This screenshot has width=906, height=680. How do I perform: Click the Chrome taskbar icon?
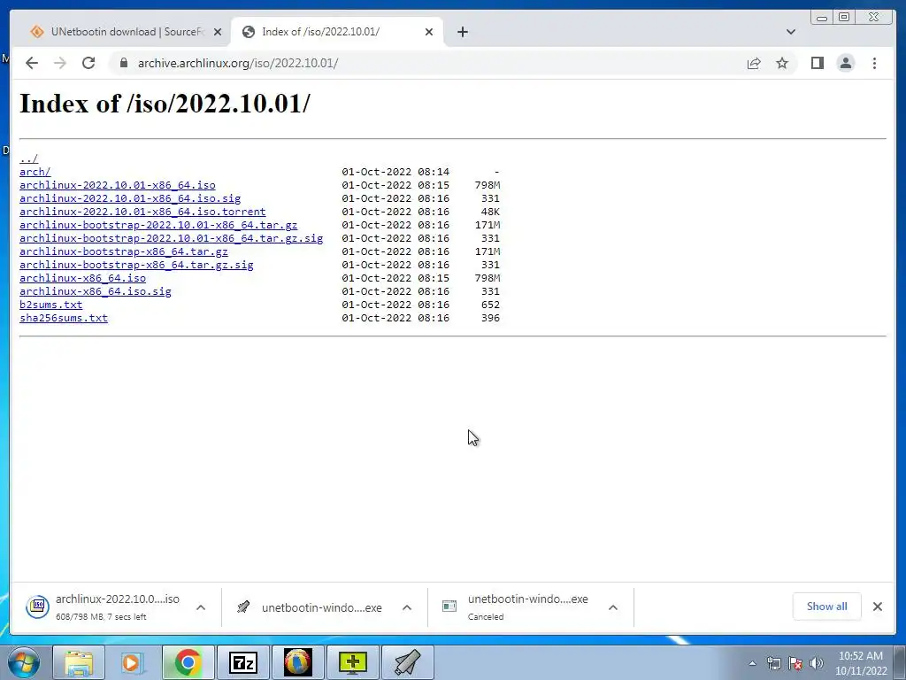[188, 662]
